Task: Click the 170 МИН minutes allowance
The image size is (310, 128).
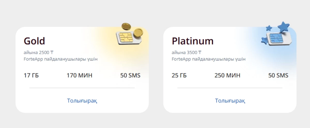Action: tap(79, 76)
